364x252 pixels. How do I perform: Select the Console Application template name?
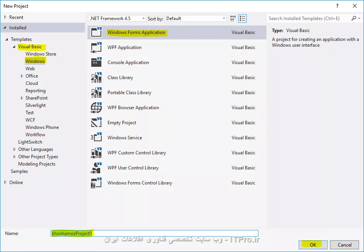point(128,62)
